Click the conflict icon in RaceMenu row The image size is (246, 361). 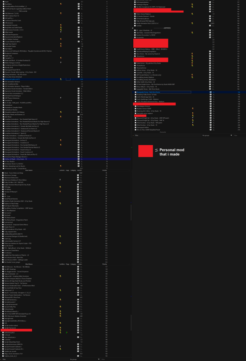point(61,4)
